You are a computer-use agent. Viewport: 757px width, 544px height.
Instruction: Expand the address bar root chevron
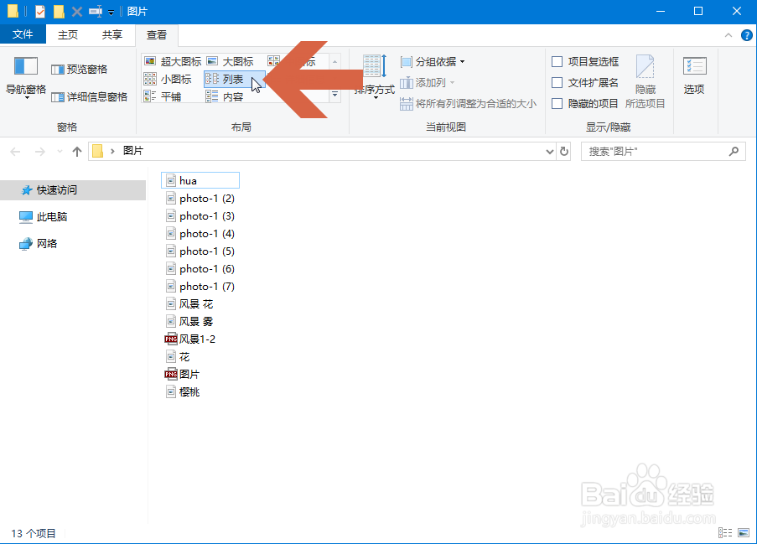[112, 152]
